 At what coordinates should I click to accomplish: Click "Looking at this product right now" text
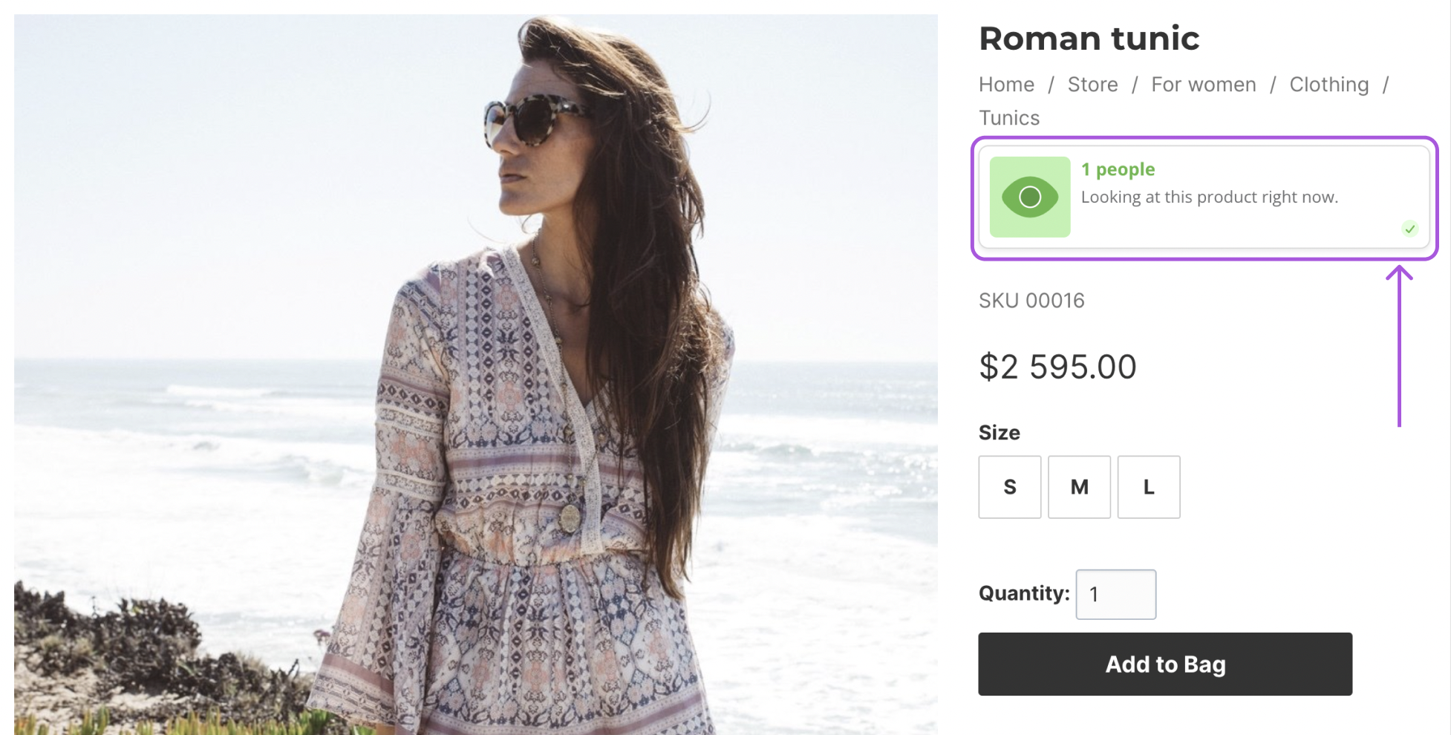pyautogui.click(x=1209, y=197)
